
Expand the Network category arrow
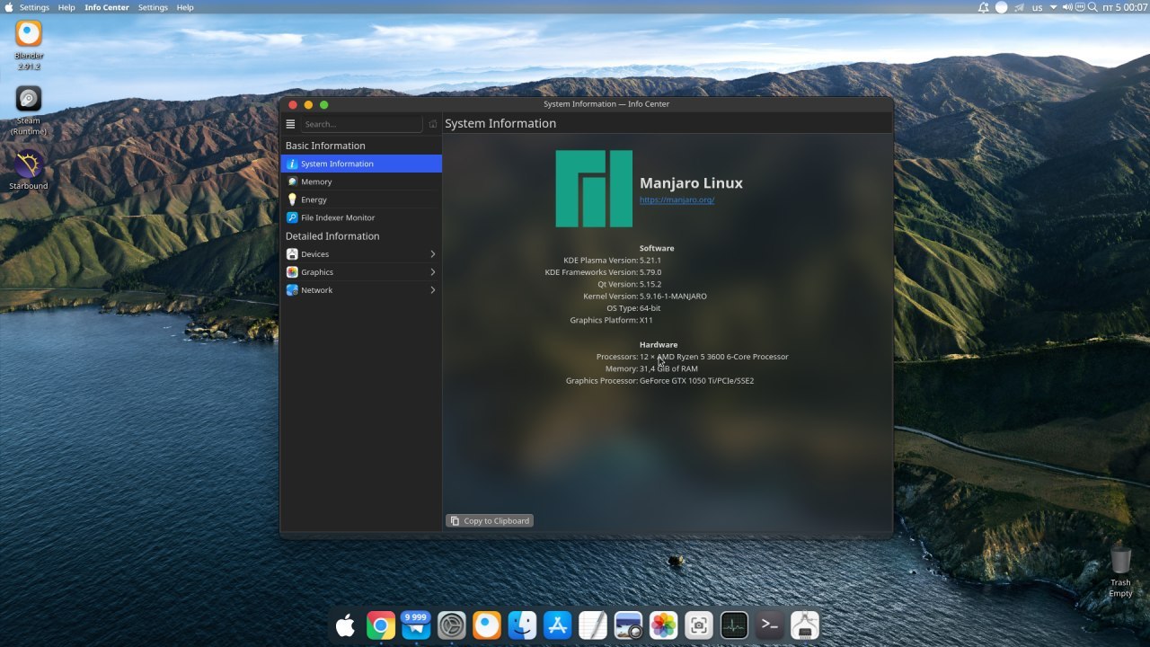[x=432, y=290]
